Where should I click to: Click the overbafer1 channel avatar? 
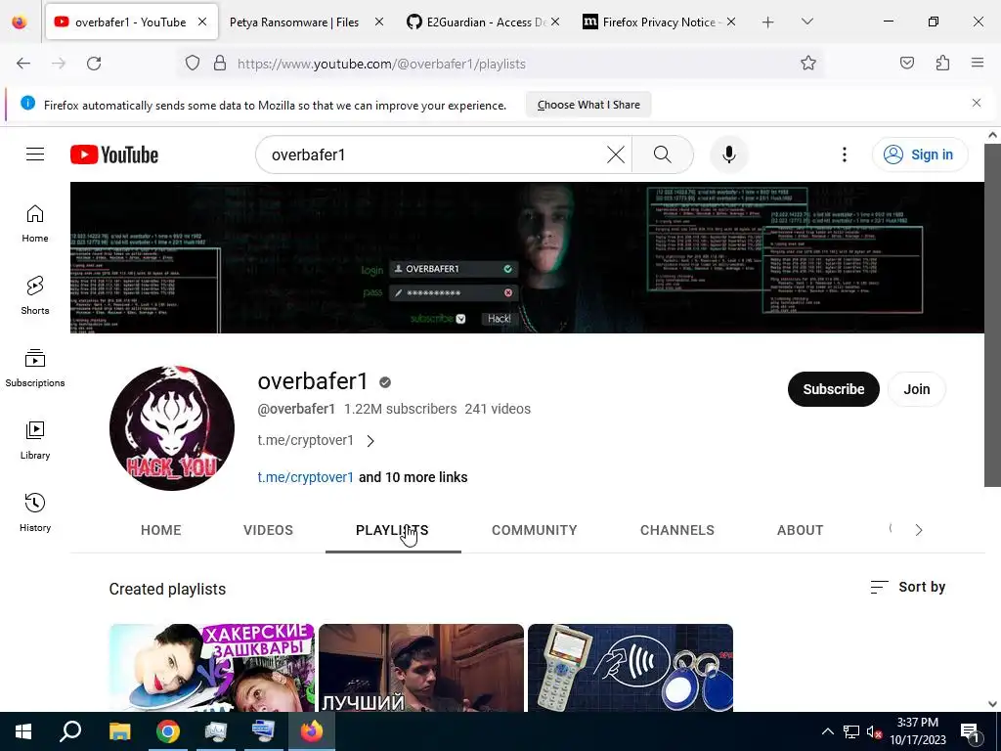coord(172,428)
